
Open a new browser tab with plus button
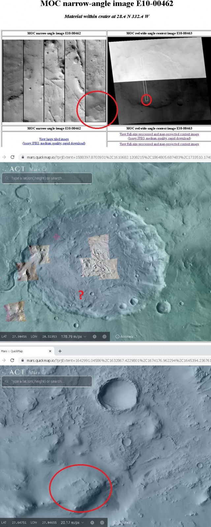[x=60, y=351]
